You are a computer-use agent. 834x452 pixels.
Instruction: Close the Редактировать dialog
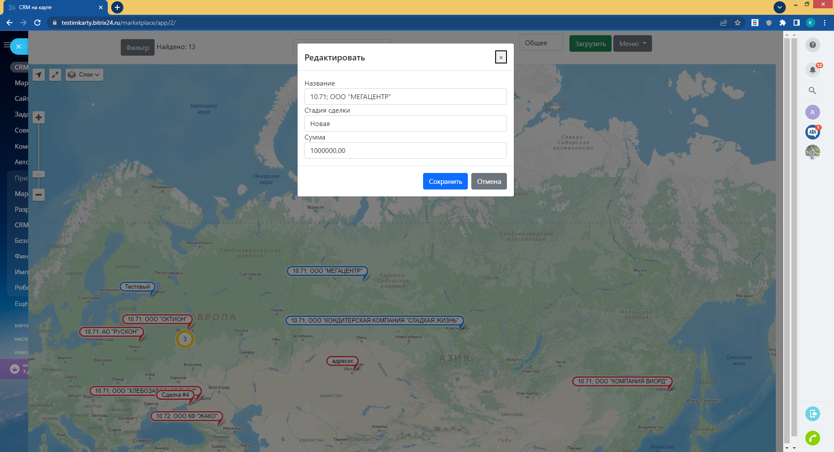pos(501,57)
